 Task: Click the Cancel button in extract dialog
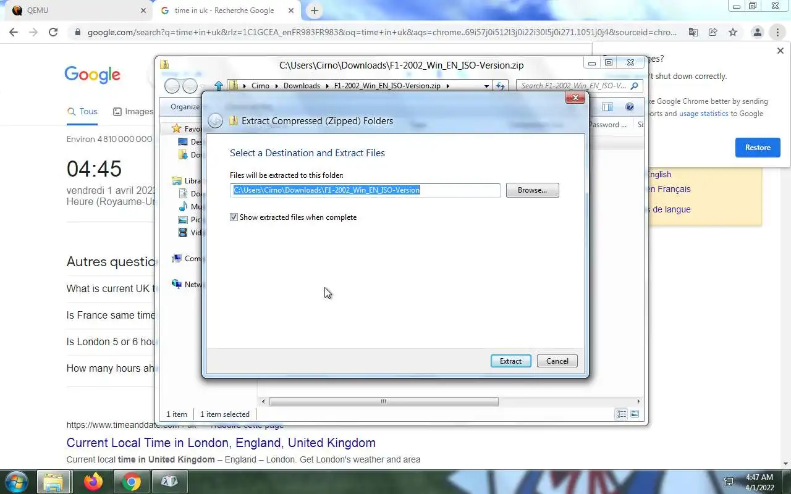pos(557,361)
